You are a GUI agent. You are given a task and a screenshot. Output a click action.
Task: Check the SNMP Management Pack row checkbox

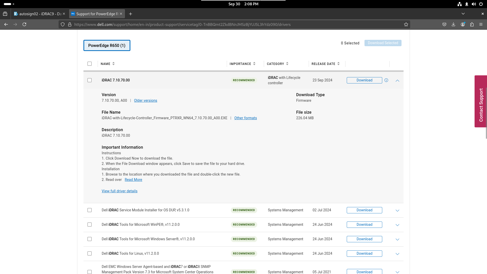pos(90,272)
